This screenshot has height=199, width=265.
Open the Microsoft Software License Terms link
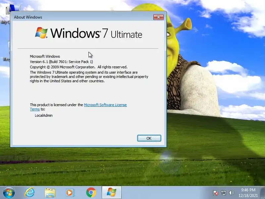click(x=105, y=105)
